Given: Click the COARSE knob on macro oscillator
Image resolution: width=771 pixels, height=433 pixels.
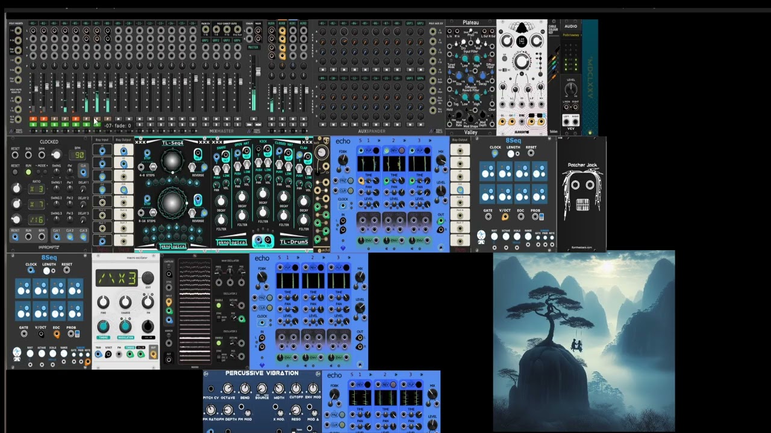Looking at the screenshot, I should click(x=125, y=302).
